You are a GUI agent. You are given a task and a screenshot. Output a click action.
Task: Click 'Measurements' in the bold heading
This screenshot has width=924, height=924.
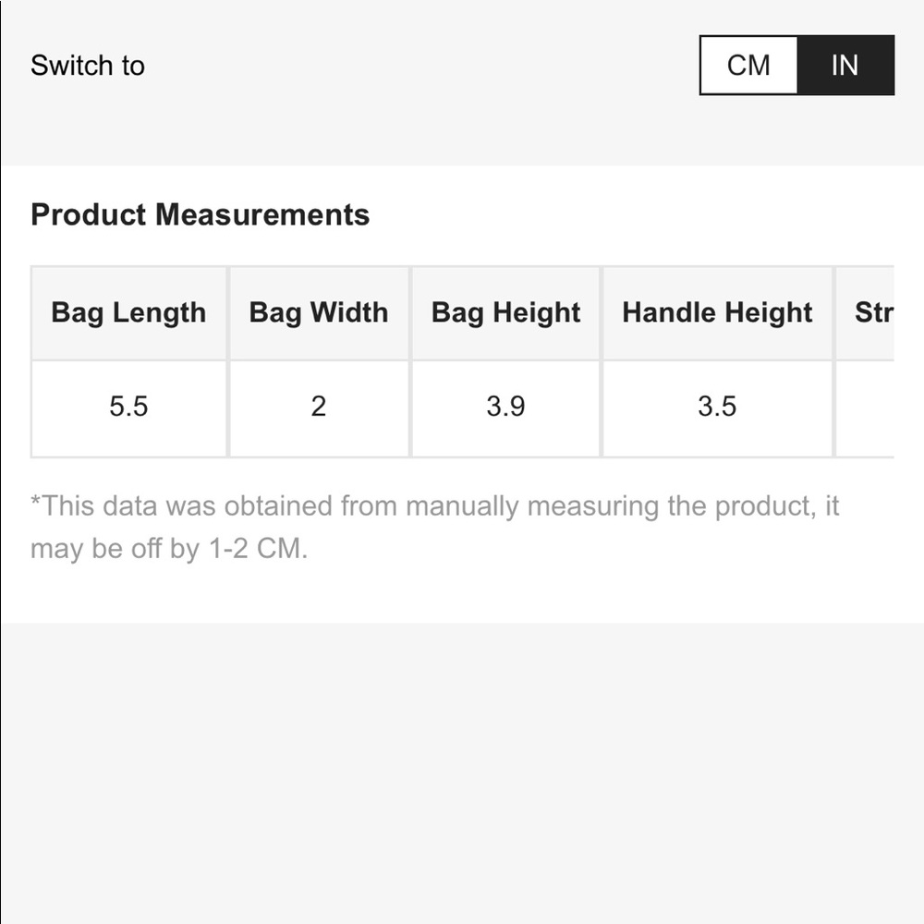click(262, 215)
